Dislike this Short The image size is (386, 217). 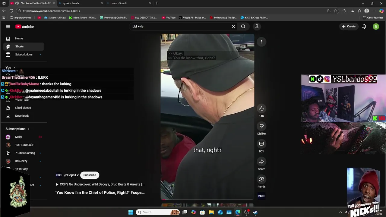tap(261, 126)
